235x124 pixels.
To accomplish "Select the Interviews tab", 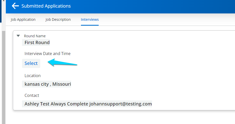I will 90,20.
